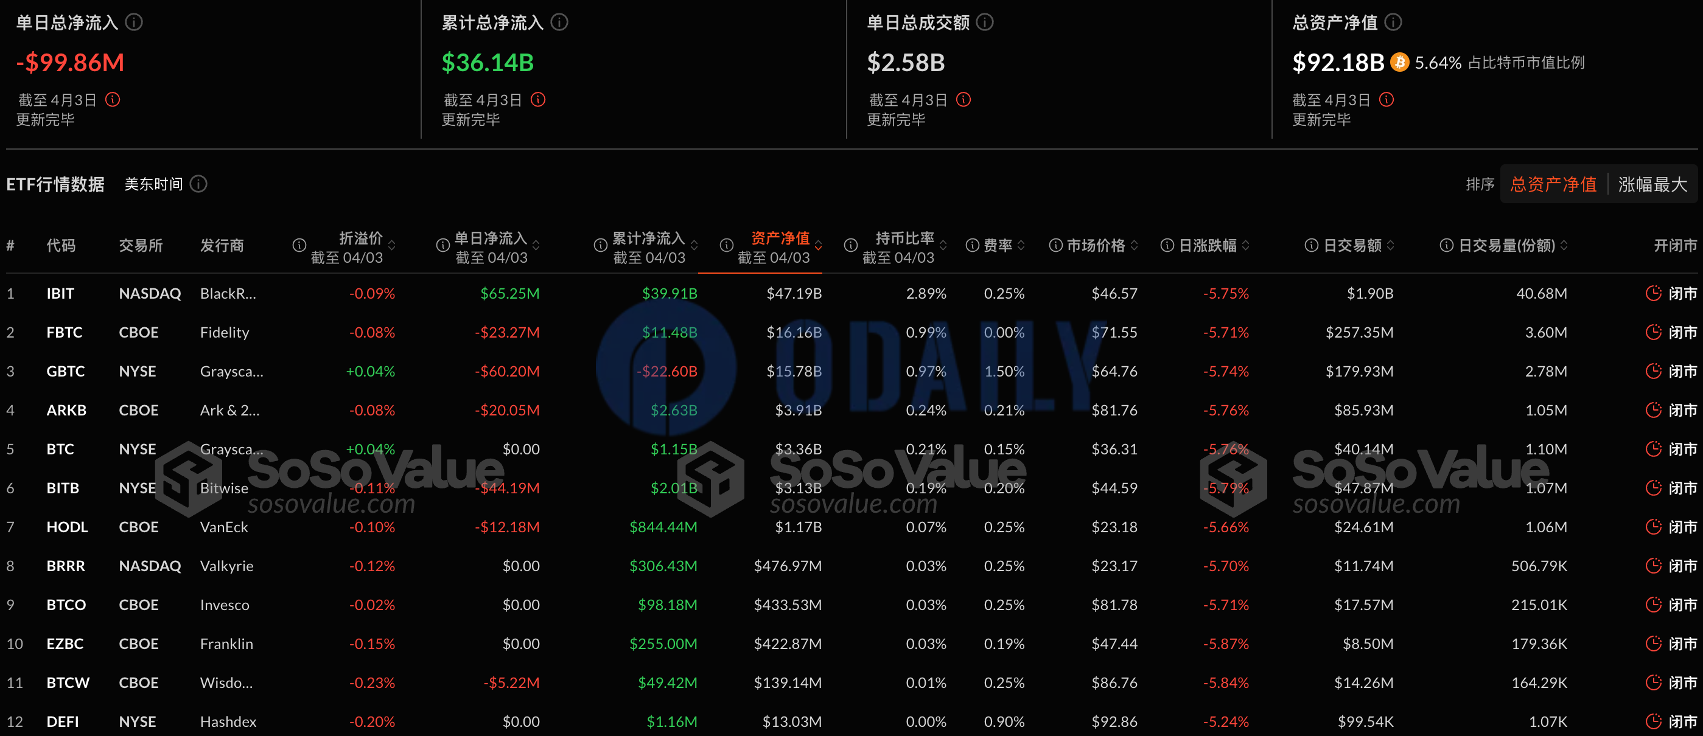Sort by 费率 using its sort arrows
Image resolution: width=1703 pixels, height=736 pixels.
click(x=1021, y=246)
